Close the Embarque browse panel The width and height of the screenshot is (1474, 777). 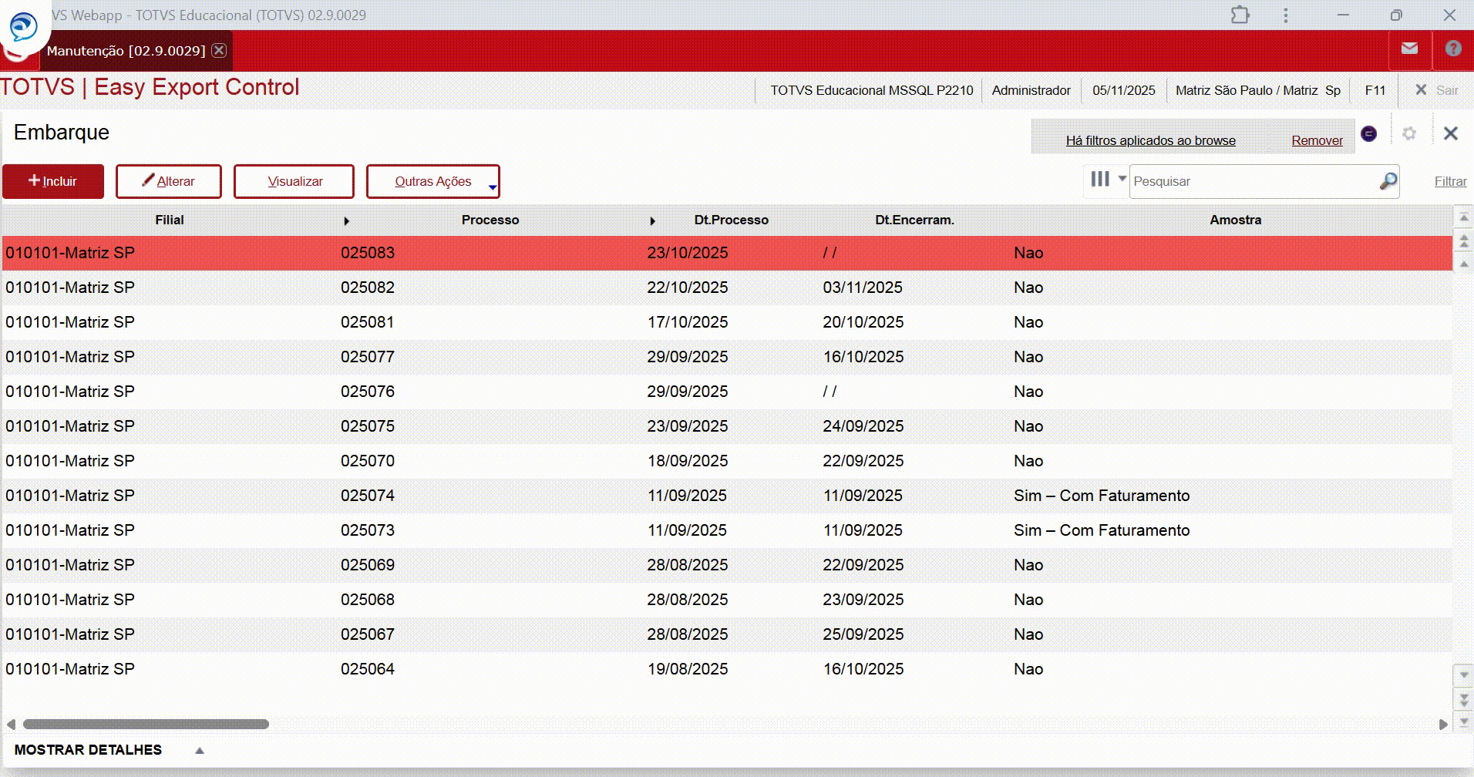(1450, 133)
